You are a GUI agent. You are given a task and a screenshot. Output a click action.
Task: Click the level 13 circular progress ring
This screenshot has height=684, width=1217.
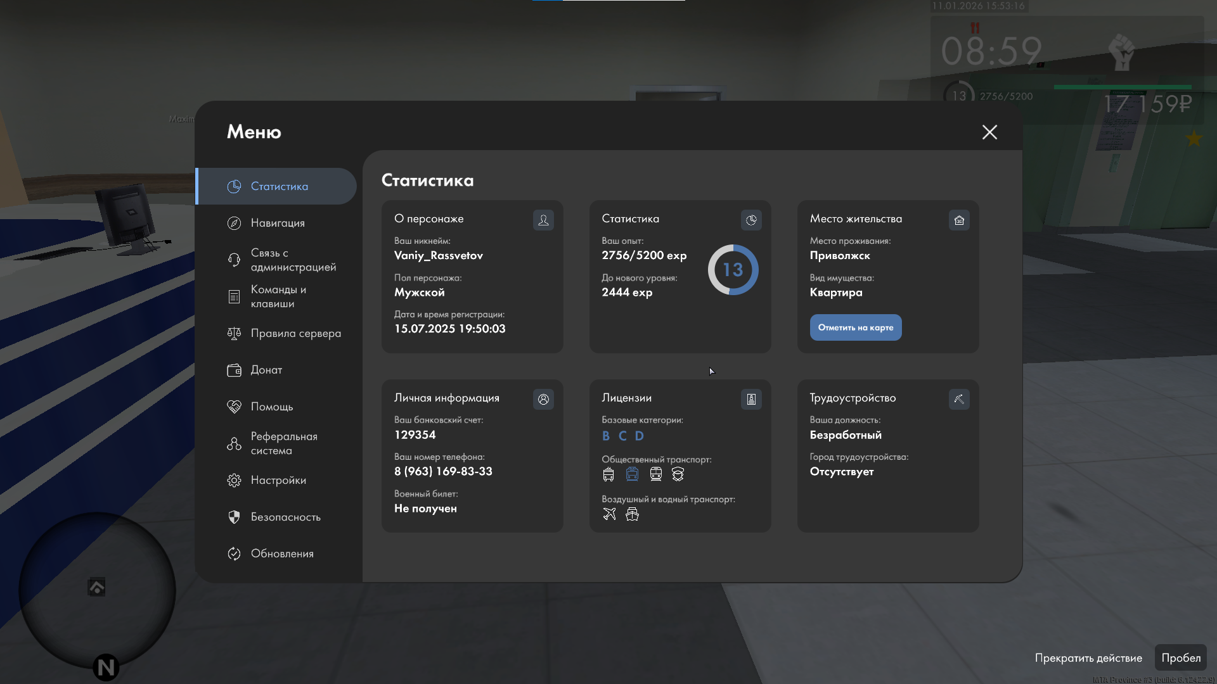click(733, 270)
